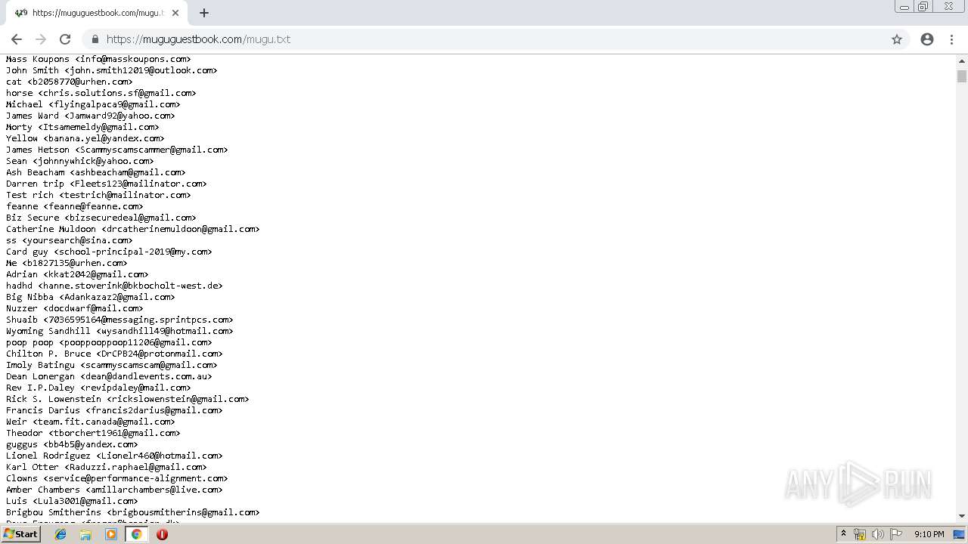
Task: Open the network tray icon
Action: tap(860, 534)
